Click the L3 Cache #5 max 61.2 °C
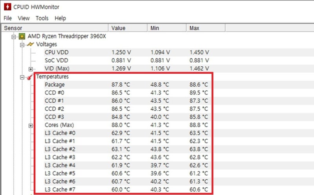 (199, 173)
